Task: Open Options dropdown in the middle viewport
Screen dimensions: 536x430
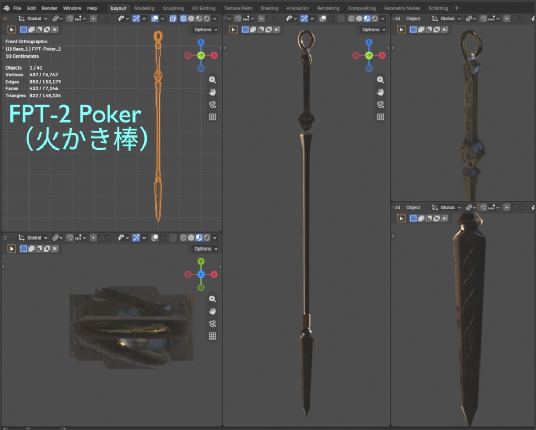Action: tap(374, 30)
